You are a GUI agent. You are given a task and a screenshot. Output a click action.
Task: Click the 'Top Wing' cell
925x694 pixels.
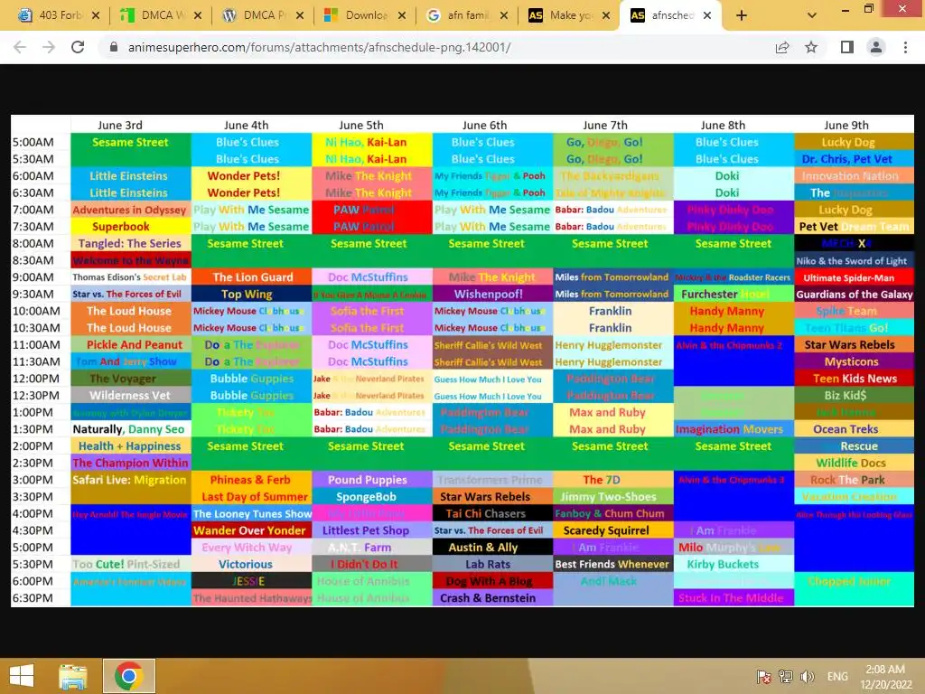[x=252, y=294]
